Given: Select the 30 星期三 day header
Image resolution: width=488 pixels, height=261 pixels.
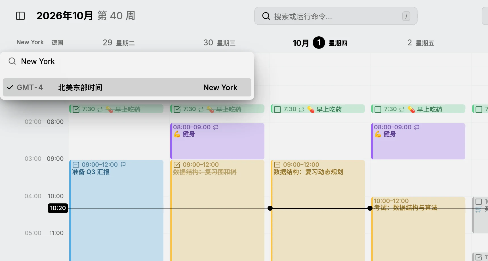Looking at the screenshot, I should tap(219, 43).
